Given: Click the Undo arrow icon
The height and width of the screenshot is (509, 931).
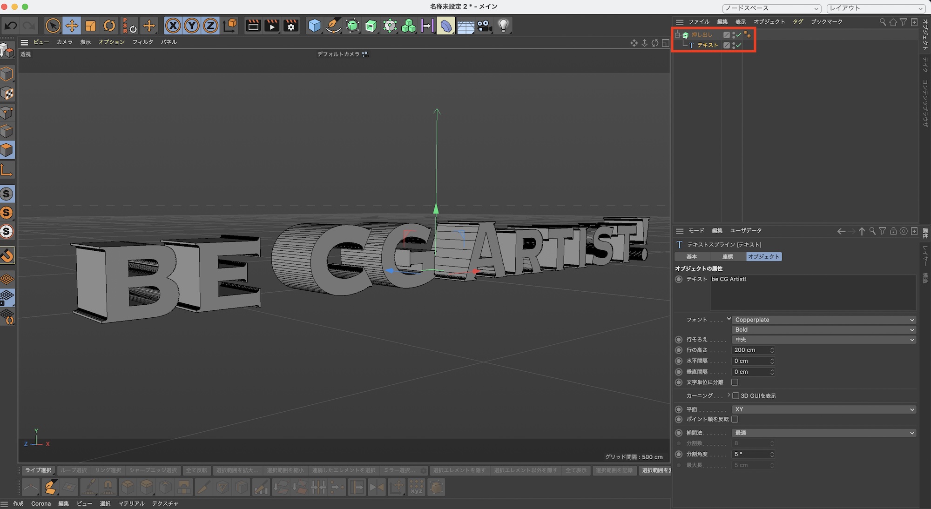Looking at the screenshot, I should (x=11, y=26).
